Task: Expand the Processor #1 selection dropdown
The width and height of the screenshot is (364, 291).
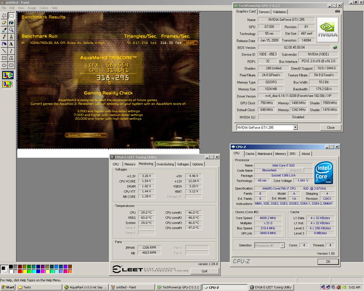Action: 282,246
